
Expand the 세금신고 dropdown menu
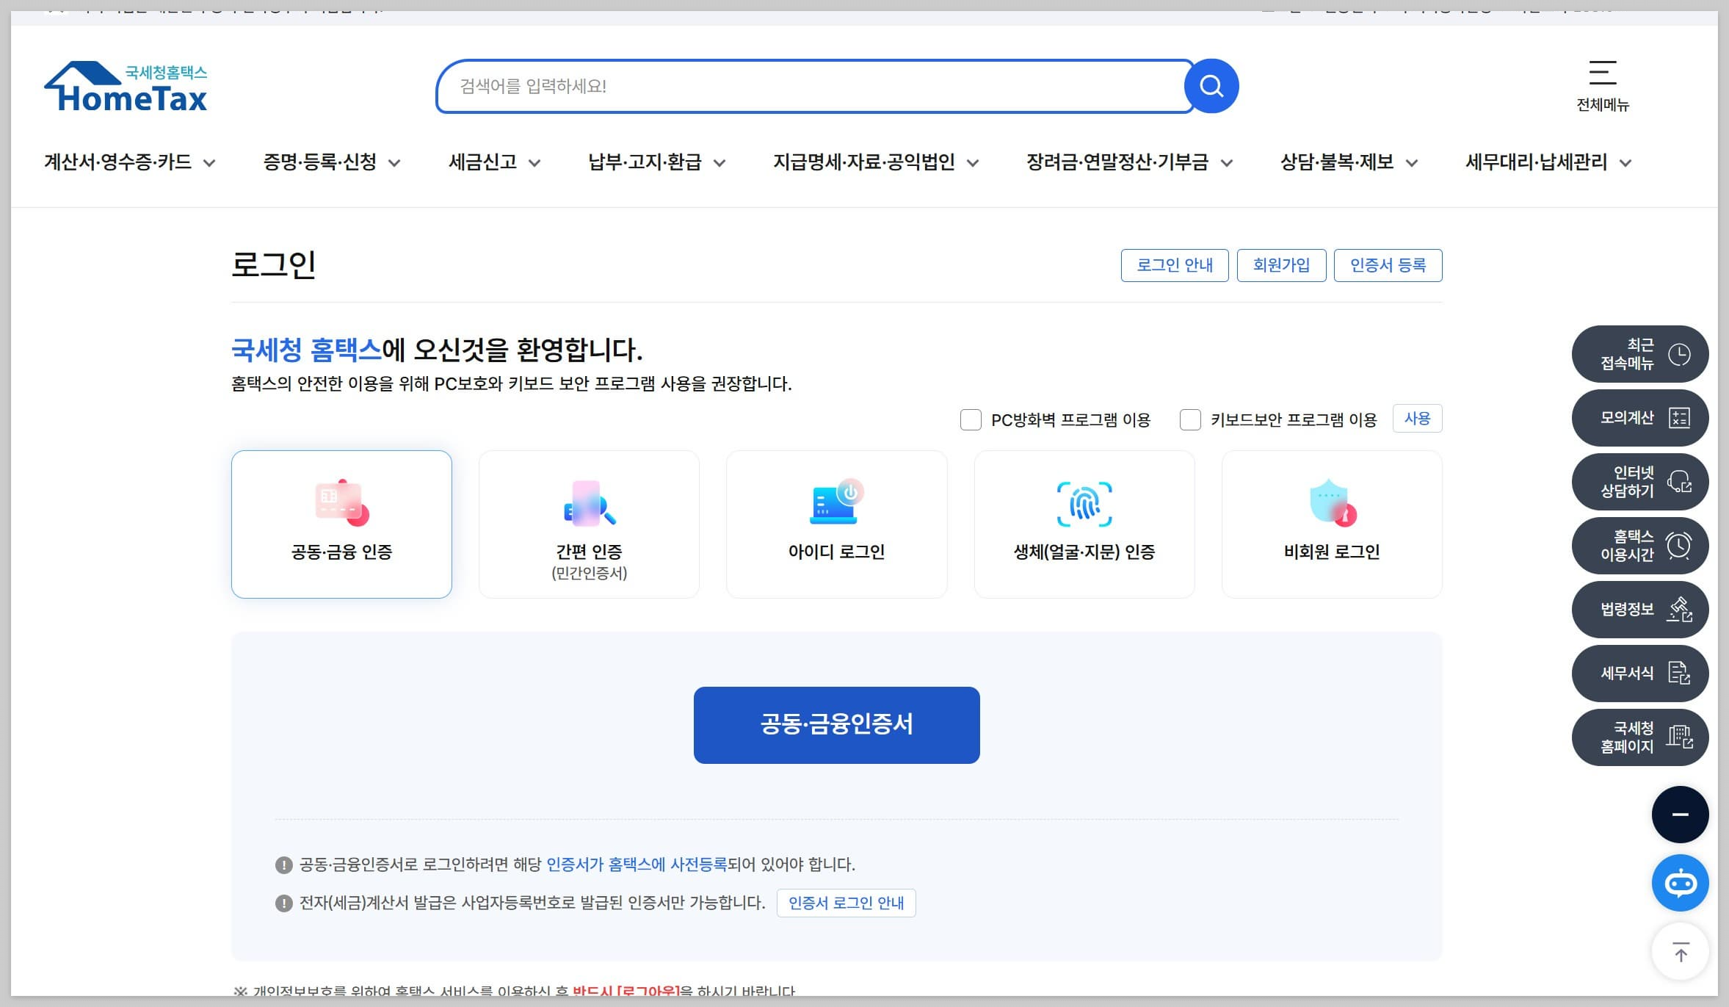tap(494, 162)
